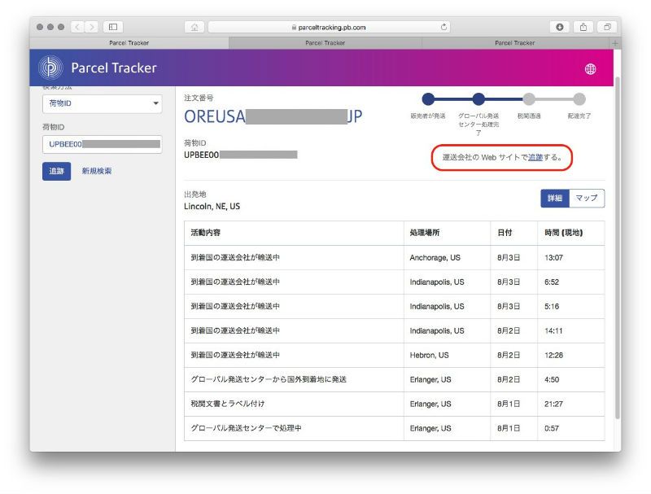Image resolution: width=651 pixels, height=494 pixels.
Task: Switch to the first Parcel Tracker tab
Action: pyautogui.click(x=129, y=43)
